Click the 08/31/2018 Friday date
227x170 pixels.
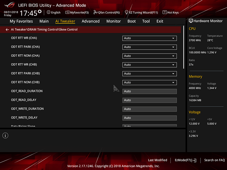(x=11, y=14)
